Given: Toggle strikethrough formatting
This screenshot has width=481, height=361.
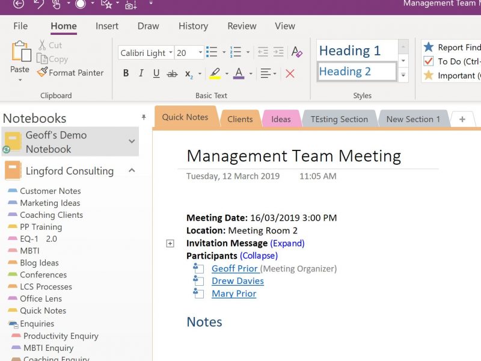Looking at the screenshot, I should click(172, 73).
